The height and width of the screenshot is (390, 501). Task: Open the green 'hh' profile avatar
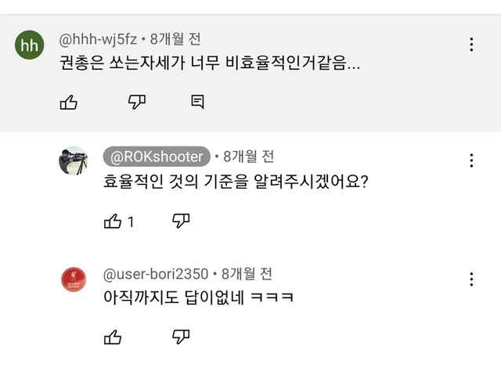29,45
